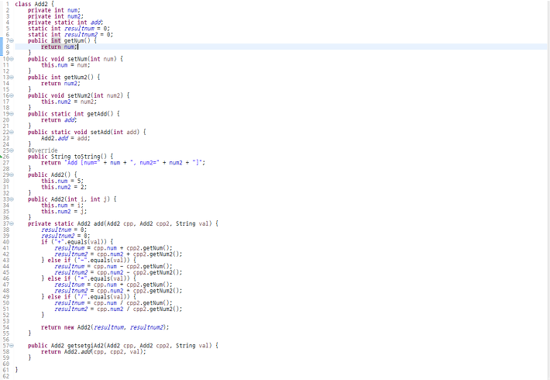Collapse the private static add method fold

coord(12,223)
